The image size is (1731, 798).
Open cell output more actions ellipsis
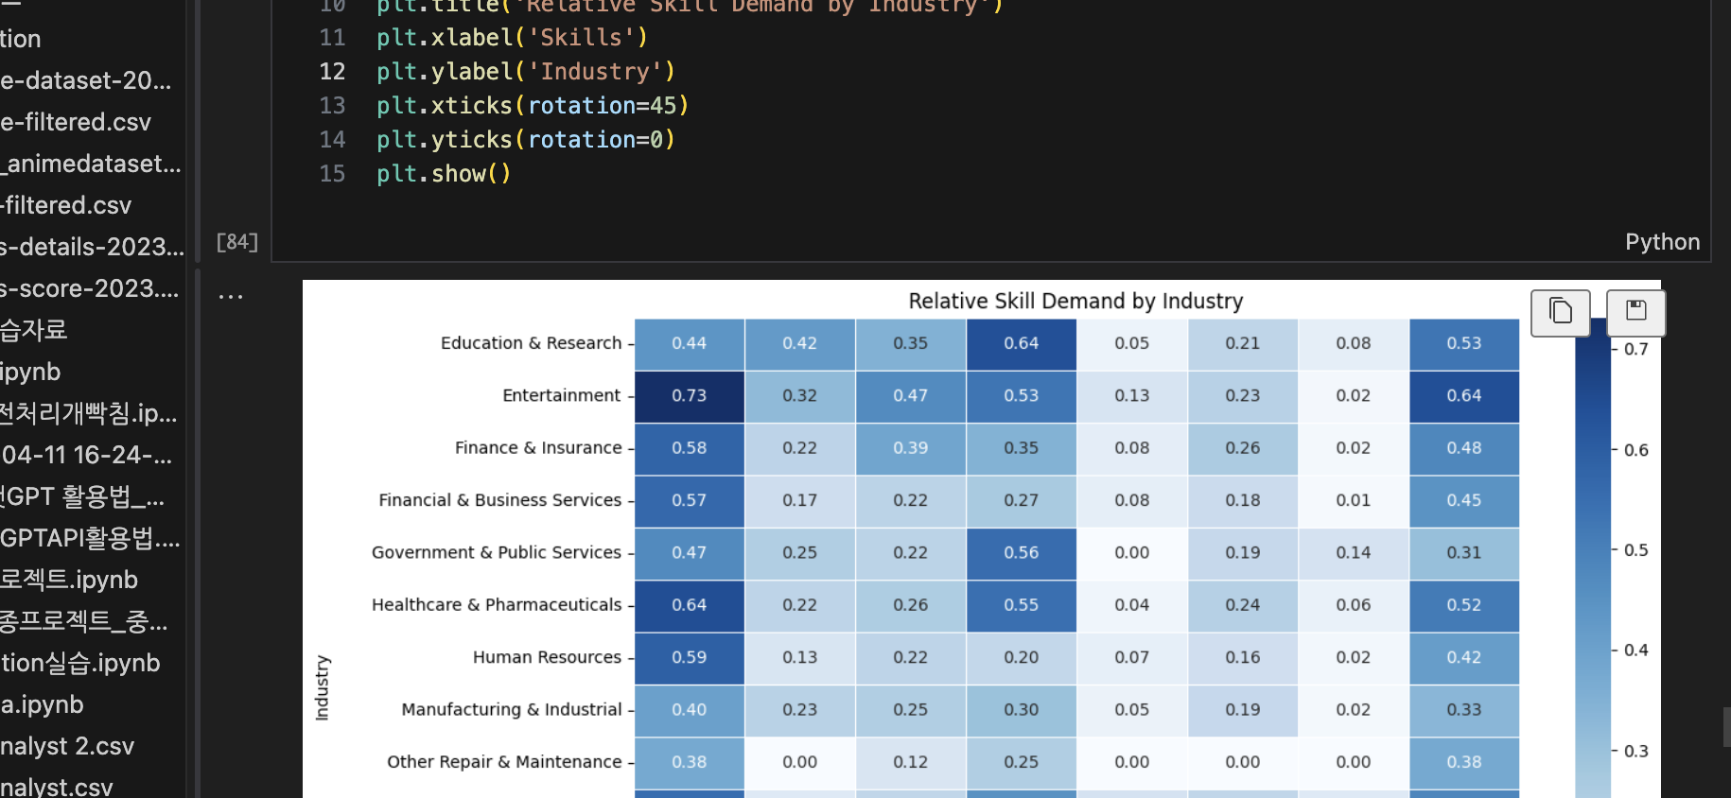pyautogui.click(x=231, y=296)
